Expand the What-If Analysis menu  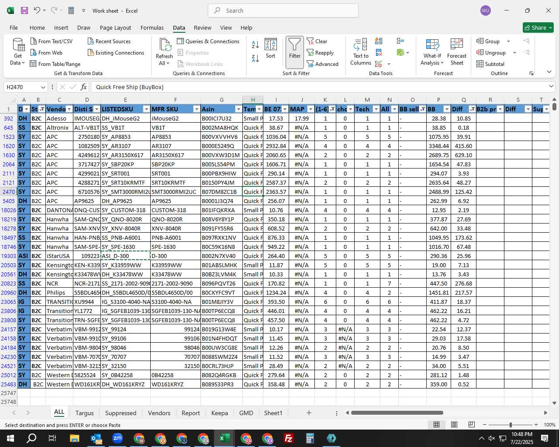432,52
